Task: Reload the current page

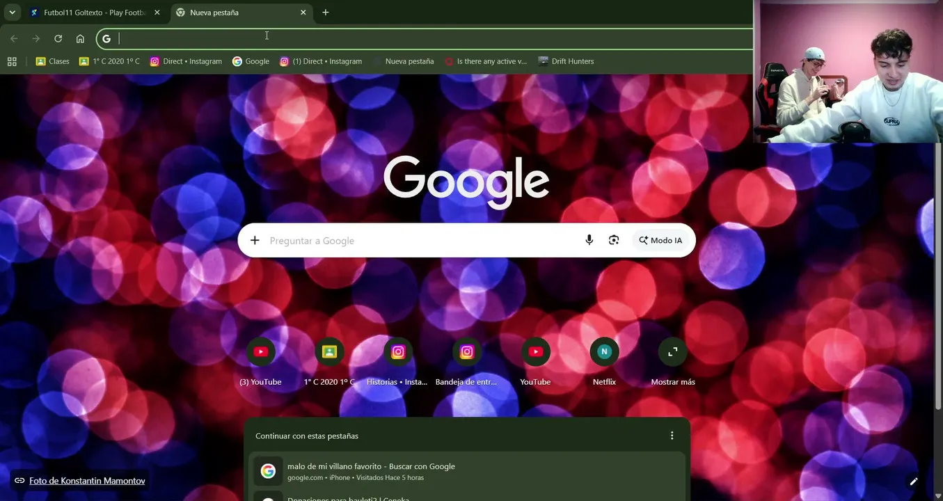Action: point(58,39)
